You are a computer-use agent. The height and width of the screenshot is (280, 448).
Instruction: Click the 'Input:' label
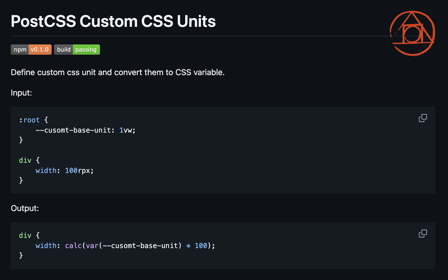21,93
